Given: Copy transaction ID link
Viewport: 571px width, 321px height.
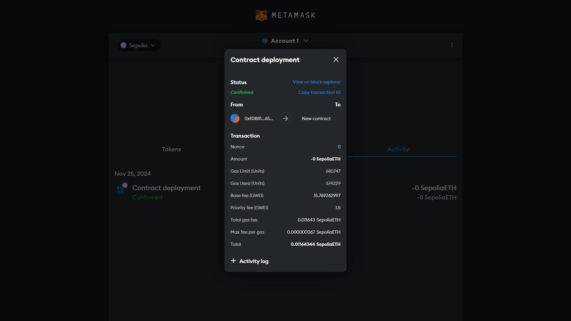Looking at the screenshot, I should 319,92.
